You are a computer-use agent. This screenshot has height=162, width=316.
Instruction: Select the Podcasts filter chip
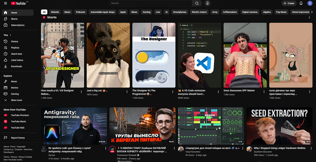pyautogui.click(x=81, y=12)
